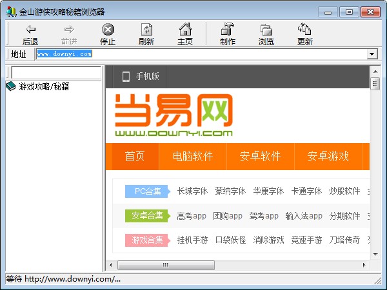387x290 pixels.
Task: Click the 更新 update icon
Action: click(304, 29)
